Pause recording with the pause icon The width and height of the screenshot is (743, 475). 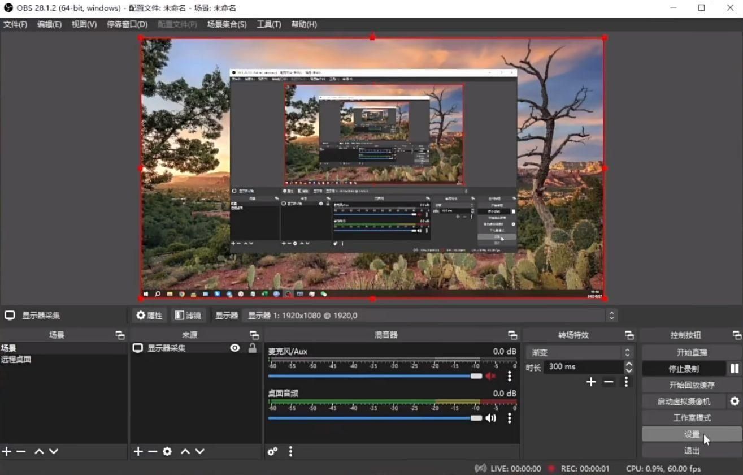point(735,369)
